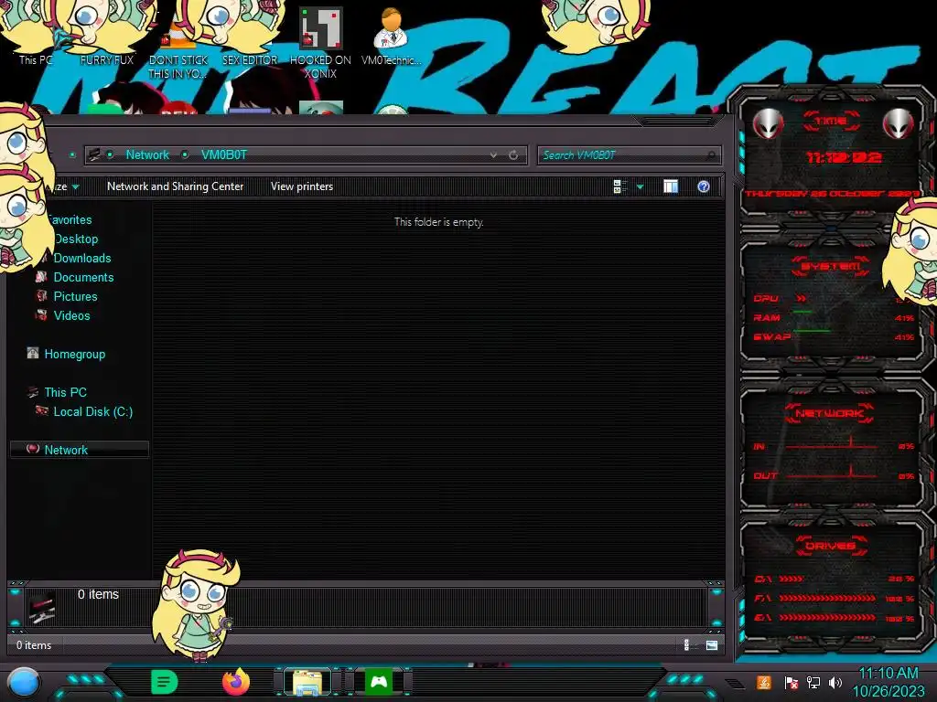Open the green notes app in taskbar
The width and height of the screenshot is (937, 702).
165,682
